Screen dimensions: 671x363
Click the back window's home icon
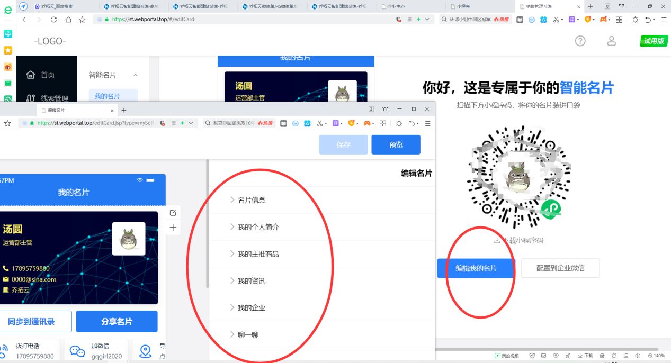pyautogui.click(x=68, y=19)
